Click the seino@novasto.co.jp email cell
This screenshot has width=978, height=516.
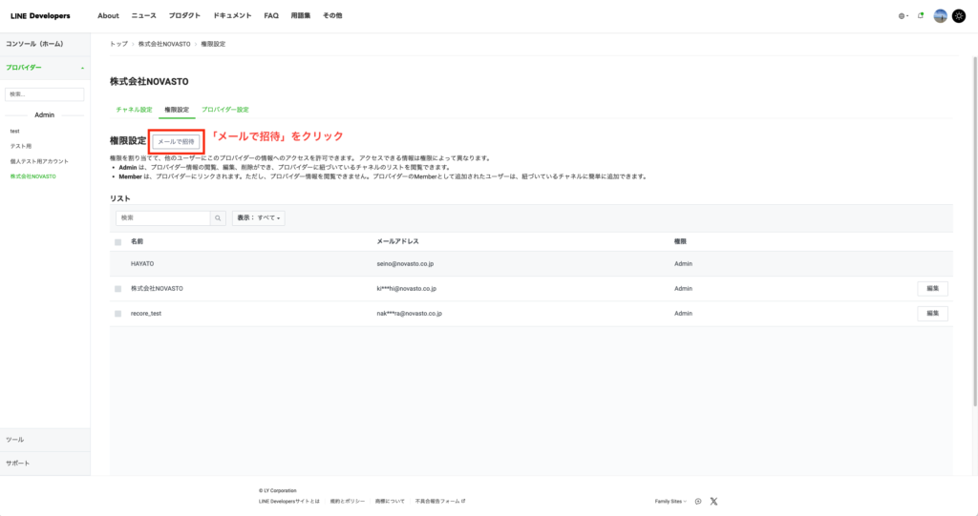[x=405, y=264]
